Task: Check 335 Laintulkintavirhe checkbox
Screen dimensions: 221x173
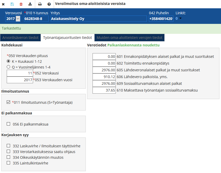Action: [9, 163]
